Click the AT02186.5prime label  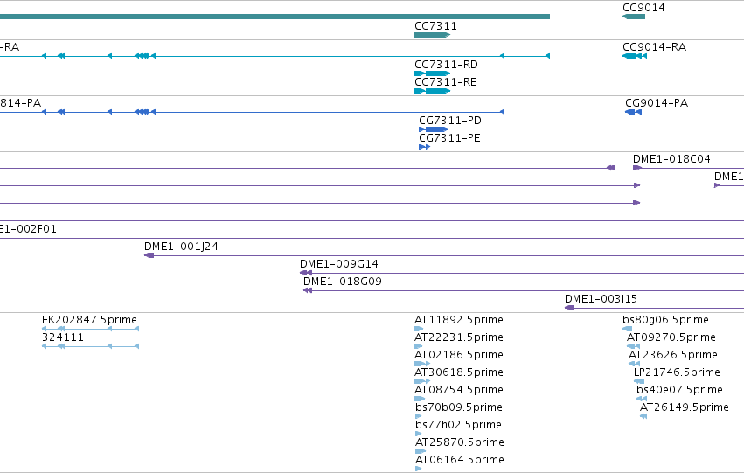pos(459,354)
